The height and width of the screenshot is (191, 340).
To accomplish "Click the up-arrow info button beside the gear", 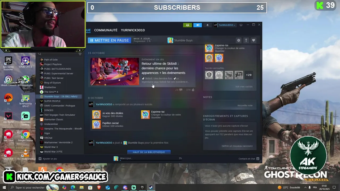I will click(x=246, y=40).
